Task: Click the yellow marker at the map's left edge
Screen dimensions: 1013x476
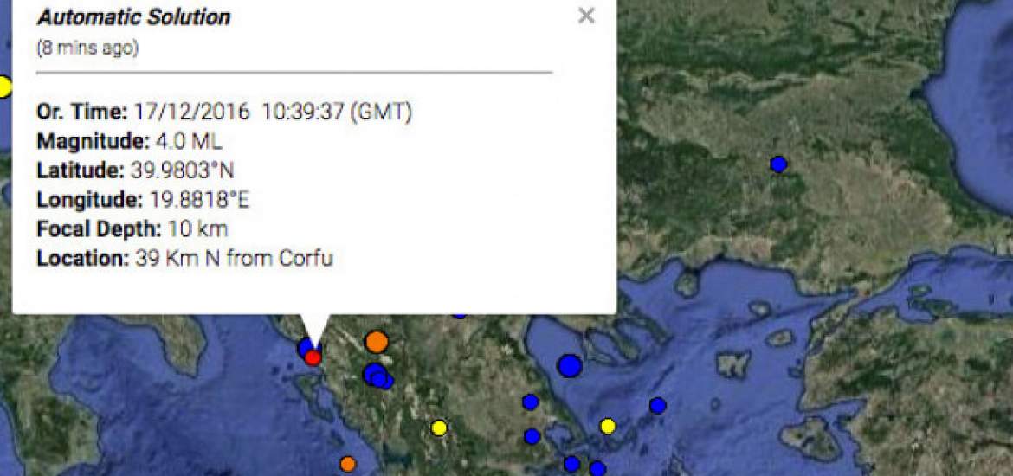Action: (x=3, y=87)
